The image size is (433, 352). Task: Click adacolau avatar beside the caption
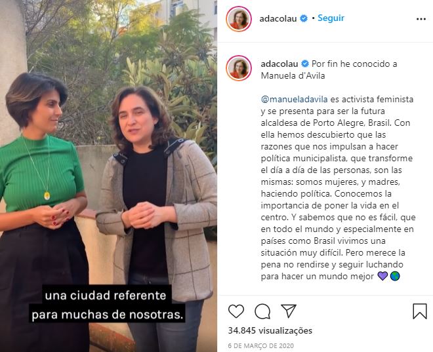point(239,68)
